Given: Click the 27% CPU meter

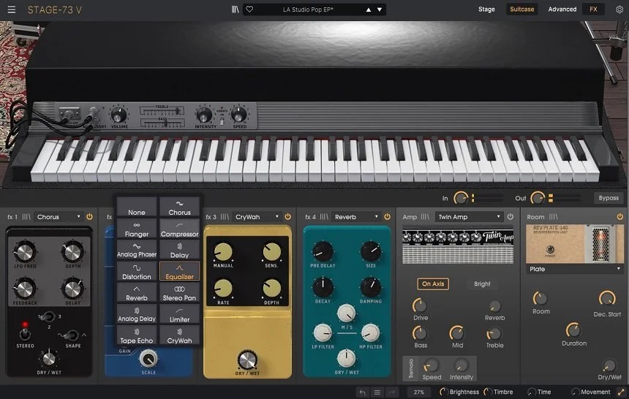Looking at the screenshot, I should (419, 392).
